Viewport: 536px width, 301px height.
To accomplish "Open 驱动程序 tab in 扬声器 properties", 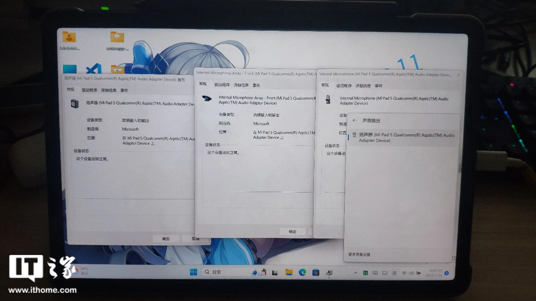I will (89, 90).
